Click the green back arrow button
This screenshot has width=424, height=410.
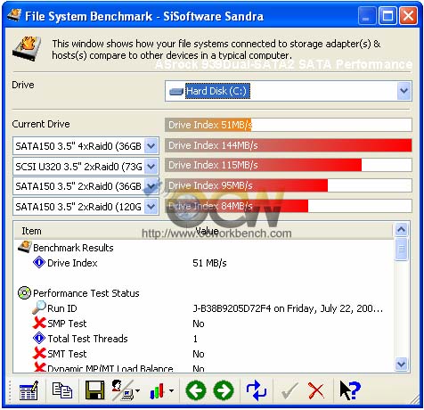[196, 390]
